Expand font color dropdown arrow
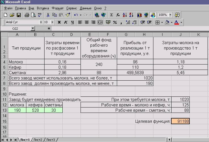209x142 pixels. tap(181, 22)
